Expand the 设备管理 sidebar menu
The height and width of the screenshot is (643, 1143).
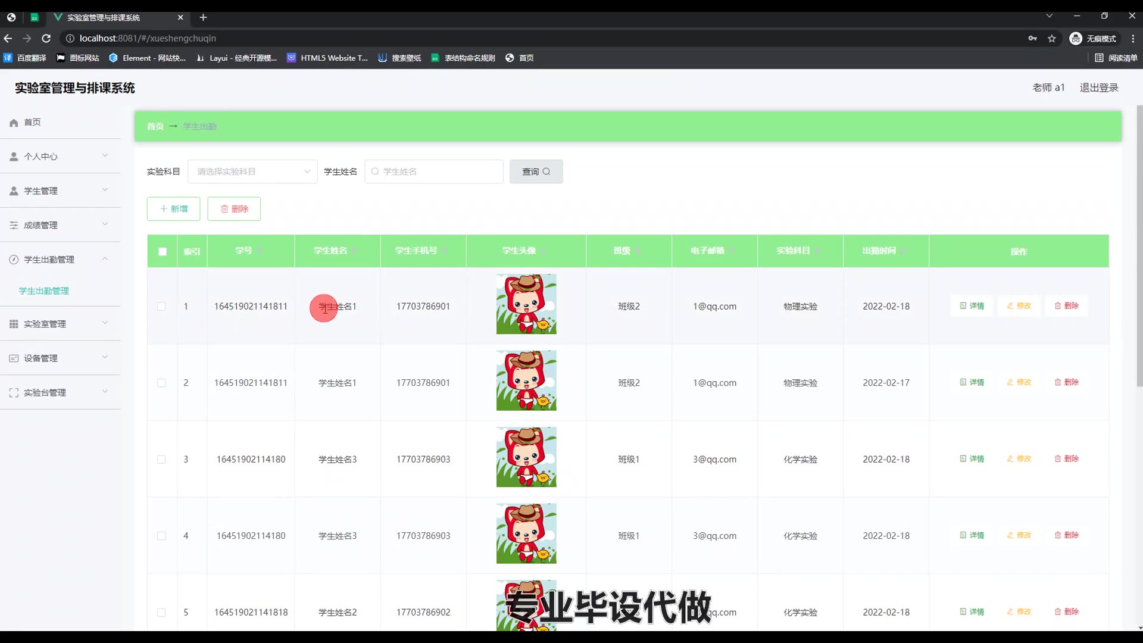click(x=60, y=358)
